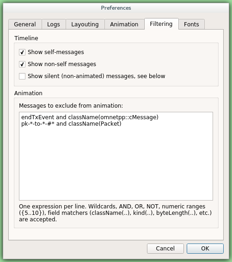Place cursor in the endTxEvent expression line
Screen dimensions: 232x262
pyautogui.click(x=90, y=117)
